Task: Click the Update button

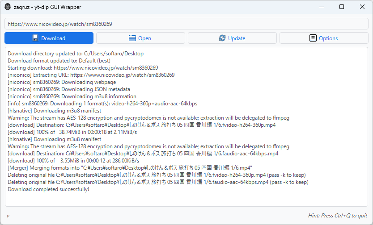Action: pyautogui.click(x=232, y=38)
